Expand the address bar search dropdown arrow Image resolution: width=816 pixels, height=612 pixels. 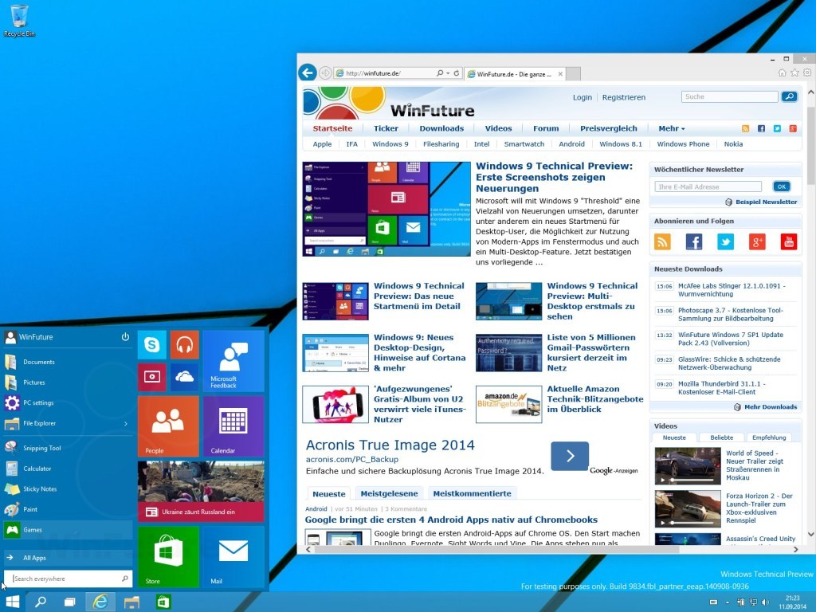[x=449, y=73]
